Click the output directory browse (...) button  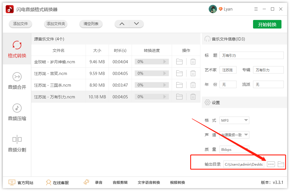coord(271,164)
